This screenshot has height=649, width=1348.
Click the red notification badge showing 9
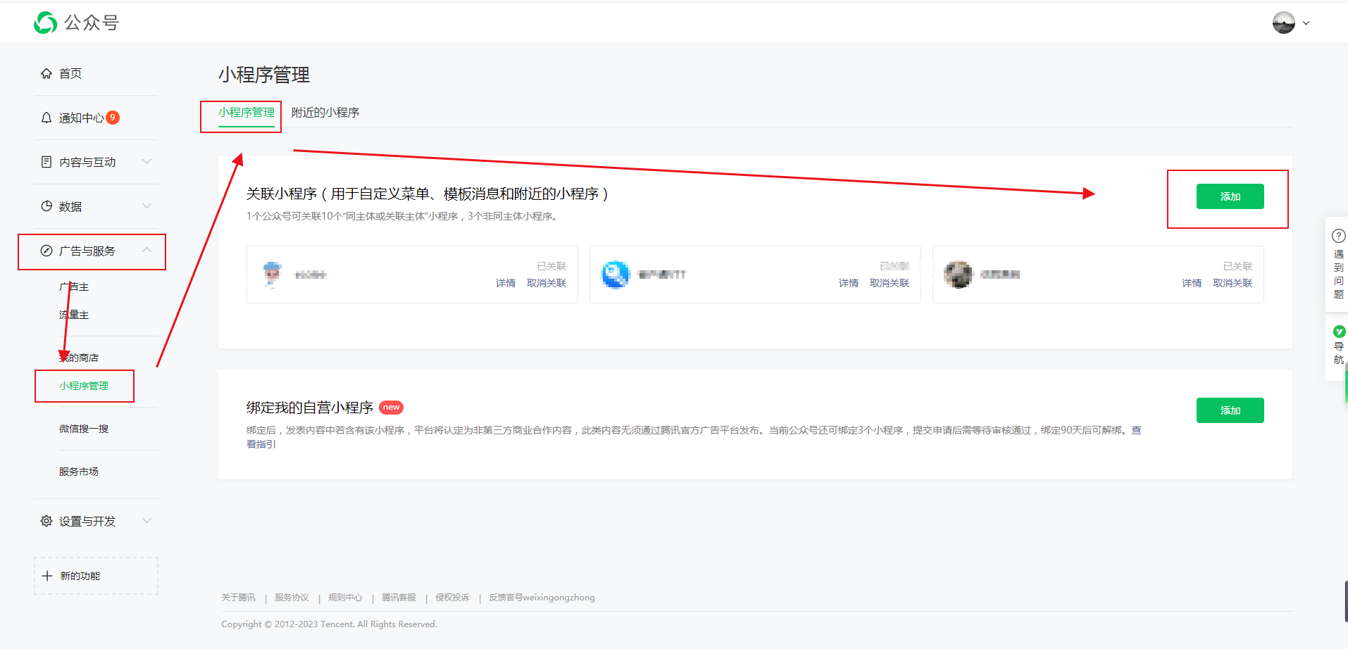[x=113, y=118]
